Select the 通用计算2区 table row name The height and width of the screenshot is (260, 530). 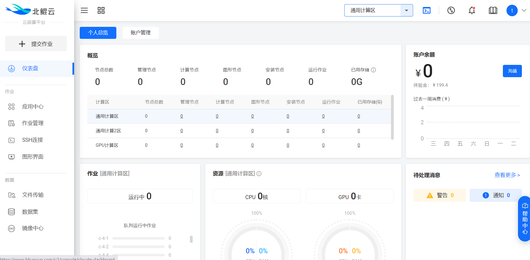108,131
